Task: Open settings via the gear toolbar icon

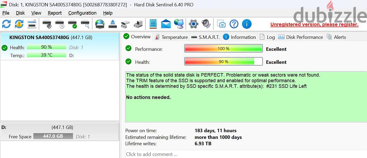Action: point(194,24)
